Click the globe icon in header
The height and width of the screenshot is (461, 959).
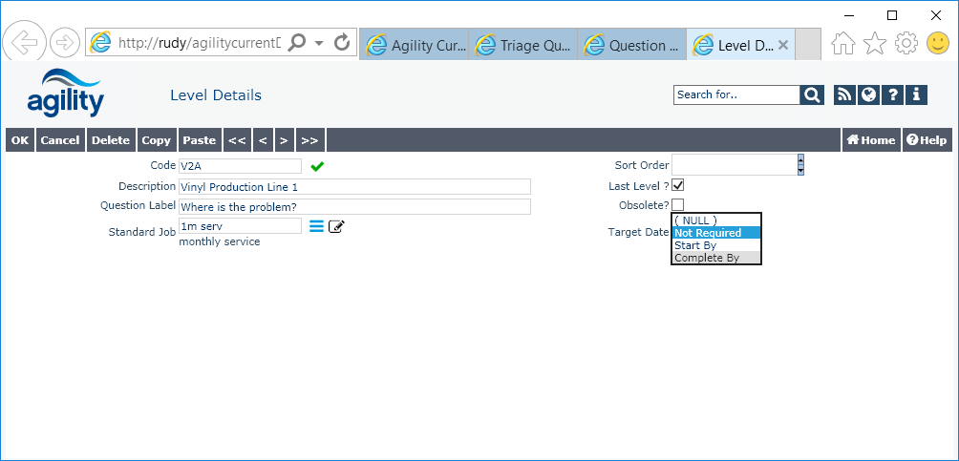pyautogui.click(x=868, y=94)
